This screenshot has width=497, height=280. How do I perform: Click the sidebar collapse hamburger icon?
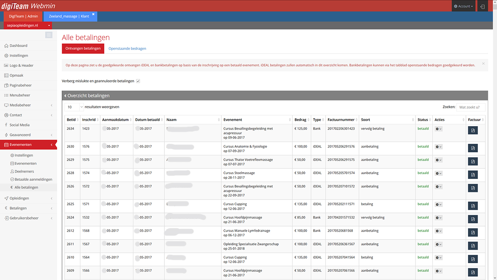(x=49, y=35)
